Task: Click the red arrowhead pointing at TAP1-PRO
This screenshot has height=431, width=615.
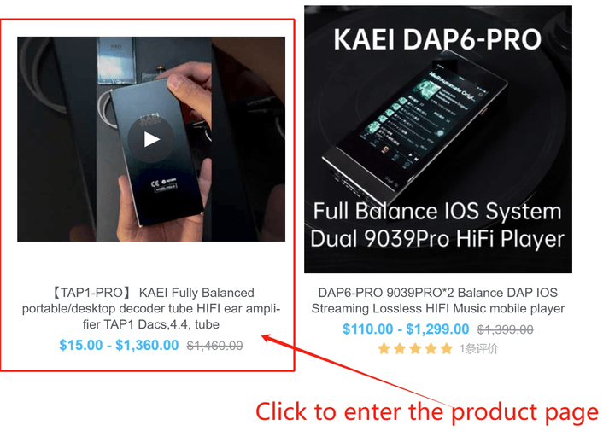Action: click(x=268, y=338)
